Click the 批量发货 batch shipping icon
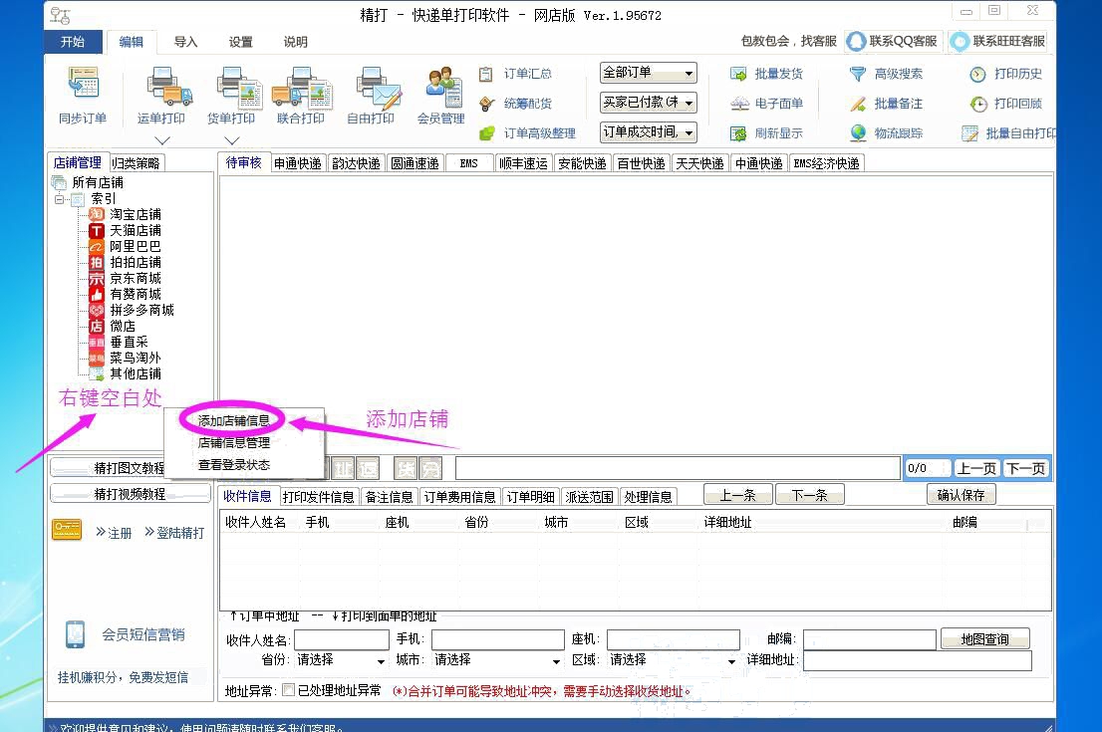The height and width of the screenshot is (732, 1102). point(739,74)
